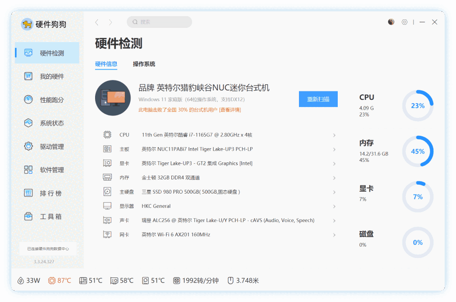Go back with the left arrow
Screen dimensions: 456x302
(x=97, y=22)
